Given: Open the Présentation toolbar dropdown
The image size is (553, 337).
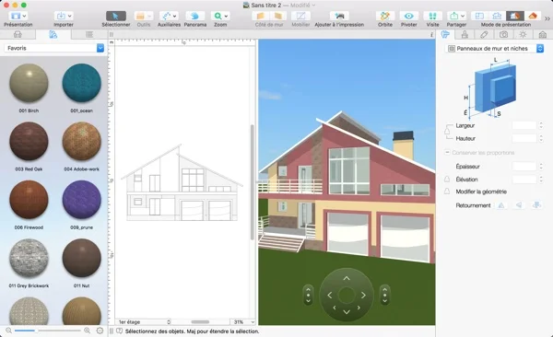Looking at the screenshot, I should pos(18,16).
